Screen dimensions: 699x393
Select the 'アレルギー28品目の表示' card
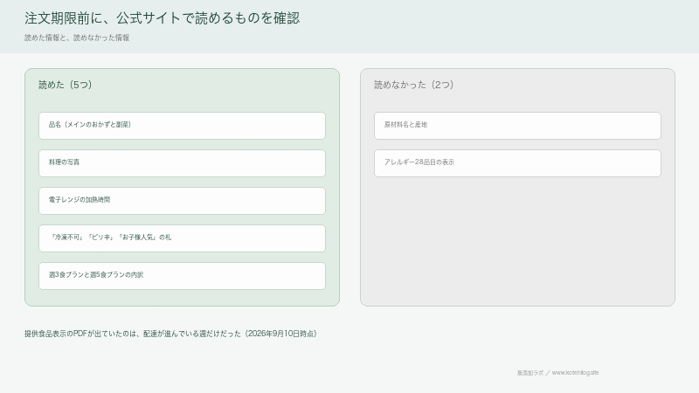coord(517,163)
